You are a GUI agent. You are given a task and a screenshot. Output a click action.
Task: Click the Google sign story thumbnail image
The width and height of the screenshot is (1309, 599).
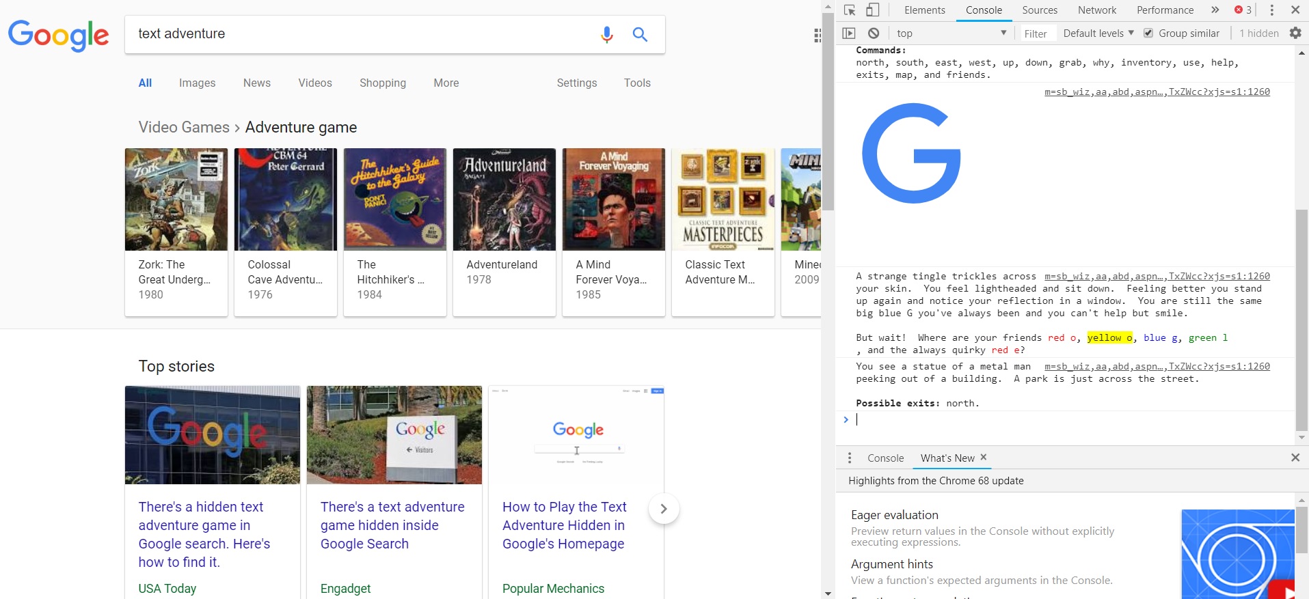(x=394, y=435)
